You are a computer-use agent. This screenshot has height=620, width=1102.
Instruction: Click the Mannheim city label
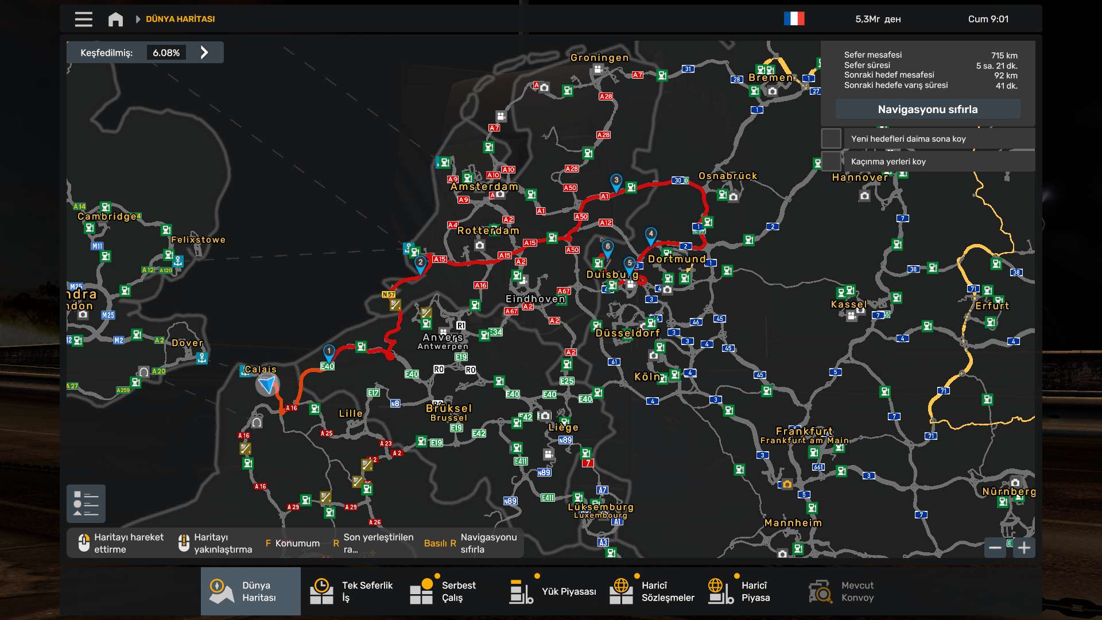click(x=793, y=523)
